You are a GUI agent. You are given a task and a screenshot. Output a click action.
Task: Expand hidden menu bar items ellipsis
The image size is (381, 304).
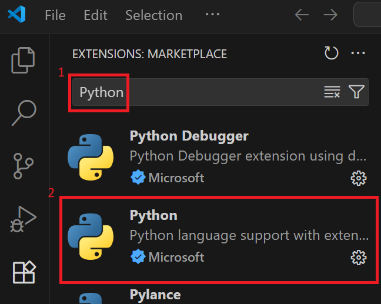[x=212, y=14]
